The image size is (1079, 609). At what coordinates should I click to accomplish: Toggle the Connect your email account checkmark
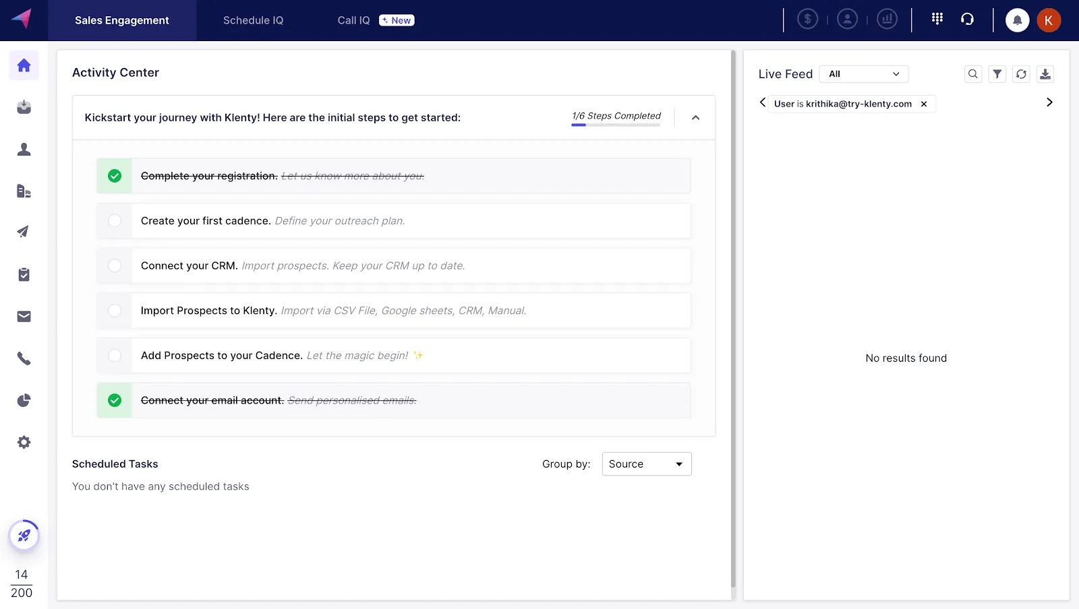coord(115,400)
